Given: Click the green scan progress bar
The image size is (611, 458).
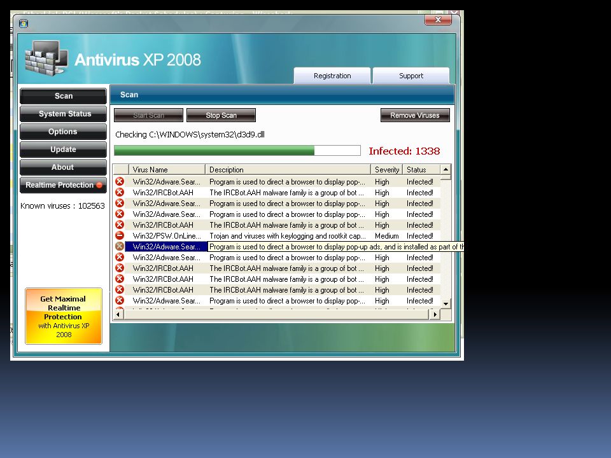Looking at the screenshot, I should tap(237, 150).
